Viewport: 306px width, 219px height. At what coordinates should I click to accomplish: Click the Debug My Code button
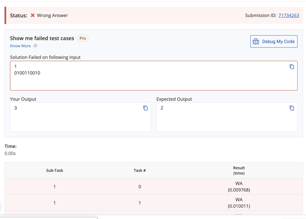[x=274, y=42]
